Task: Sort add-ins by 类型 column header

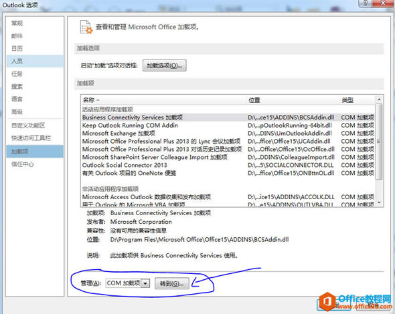Action: tap(358, 100)
